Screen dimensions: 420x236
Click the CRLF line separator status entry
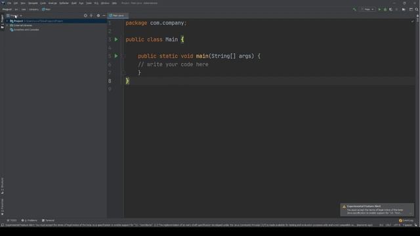[x=388, y=225]
